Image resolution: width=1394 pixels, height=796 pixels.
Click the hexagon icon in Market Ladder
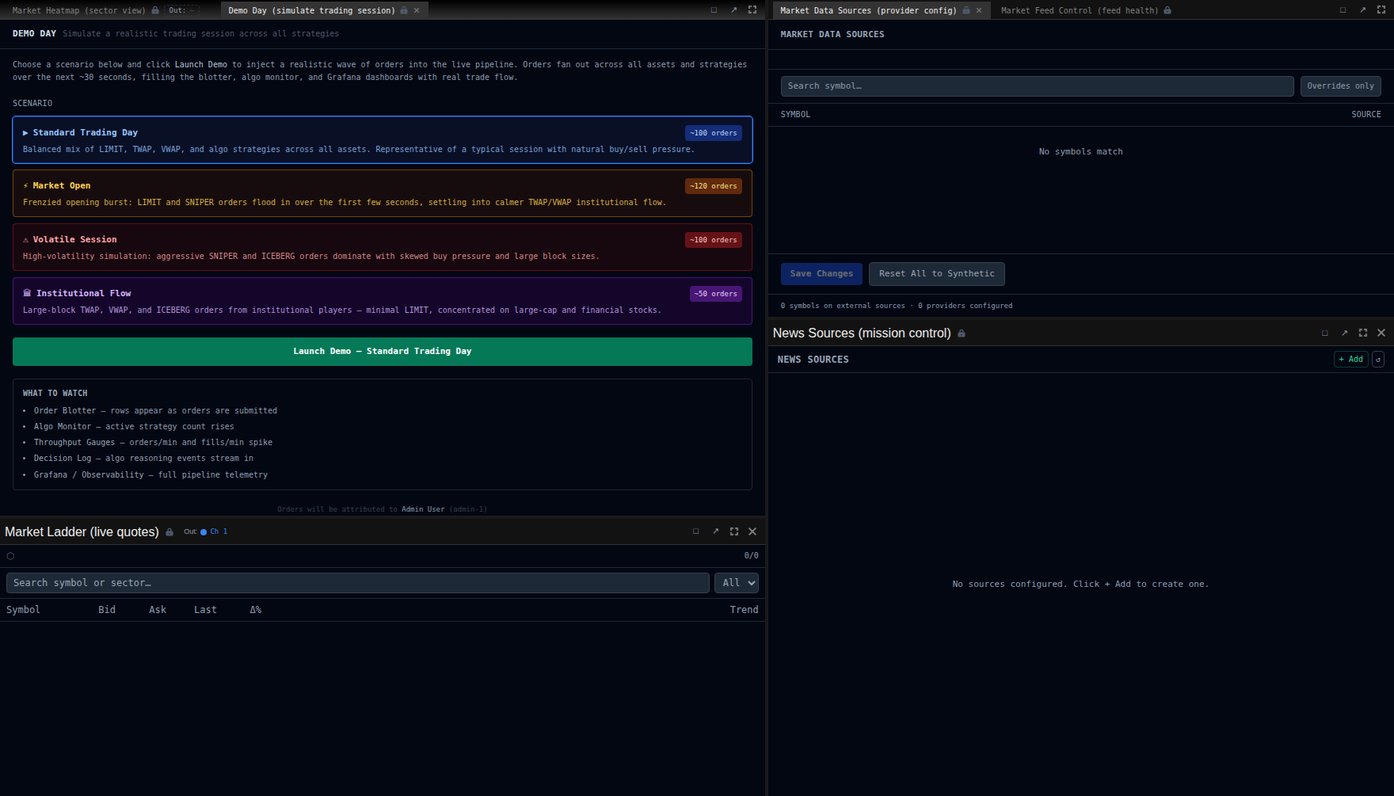[x=10, y=556]
